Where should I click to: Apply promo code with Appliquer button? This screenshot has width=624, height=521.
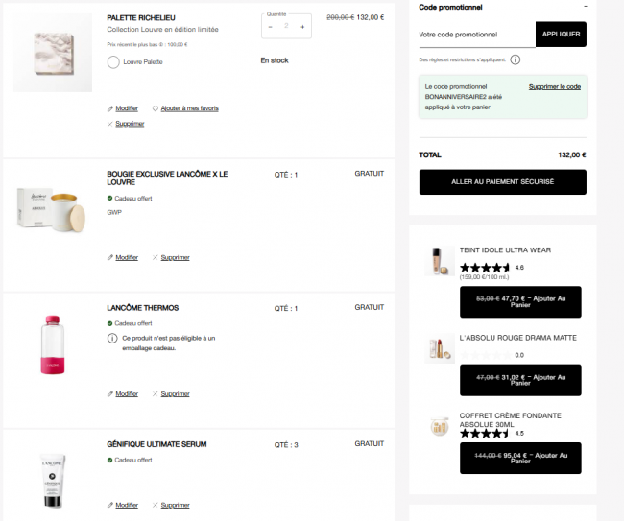561,35
